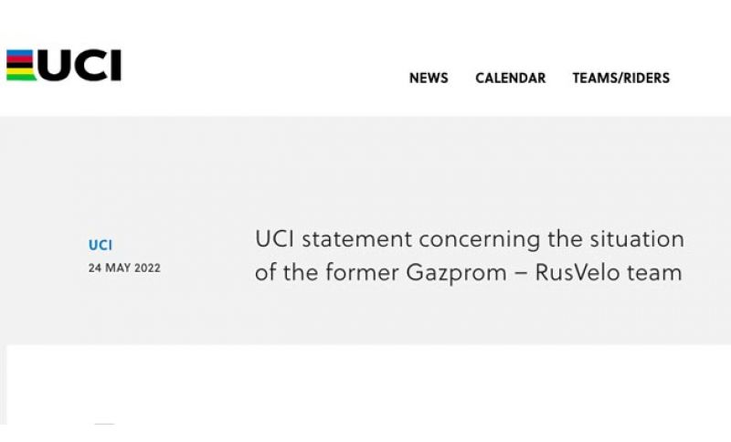Viewport: 731px width, 442px height.
Task: Click the UCI rainbow-stripe logo
Action: coord(64,65)
